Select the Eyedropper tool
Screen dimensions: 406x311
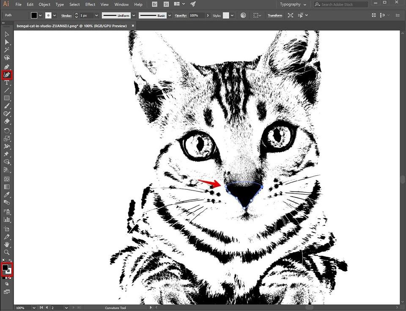click(x=7, y=194)
